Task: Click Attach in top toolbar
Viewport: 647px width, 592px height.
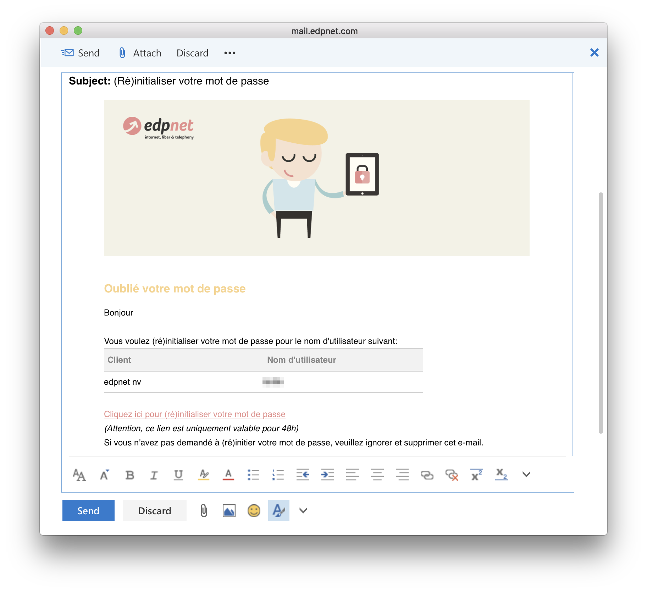Action: pyautogui.click(x=140, y=53)
